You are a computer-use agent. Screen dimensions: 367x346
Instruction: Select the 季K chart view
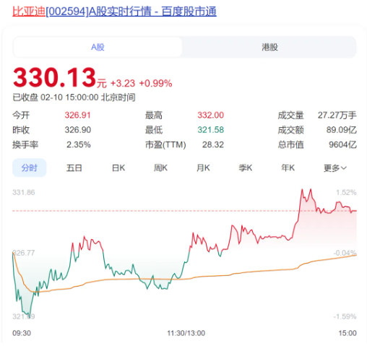(246, 168)
